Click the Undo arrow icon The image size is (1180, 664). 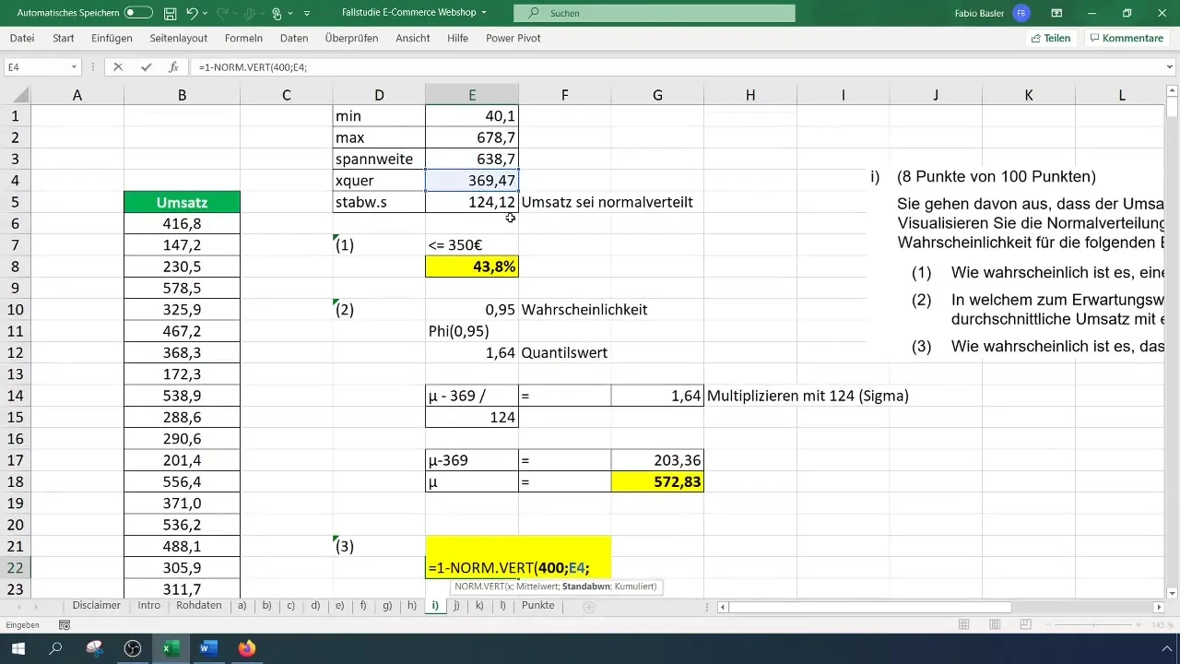pyautogui.click(x=192, y=14)
